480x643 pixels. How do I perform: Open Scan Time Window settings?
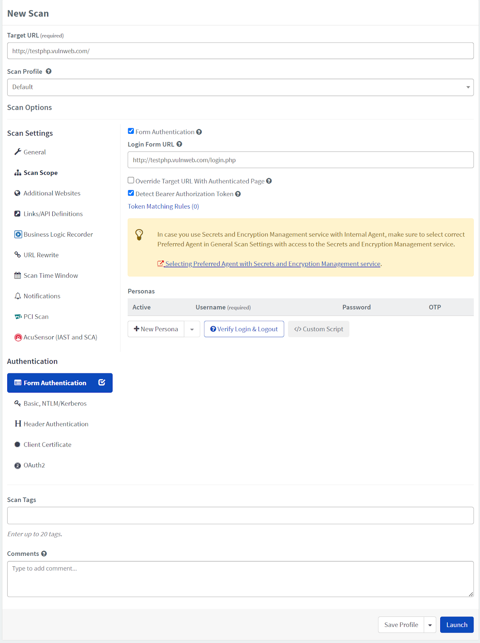point(51,275)
